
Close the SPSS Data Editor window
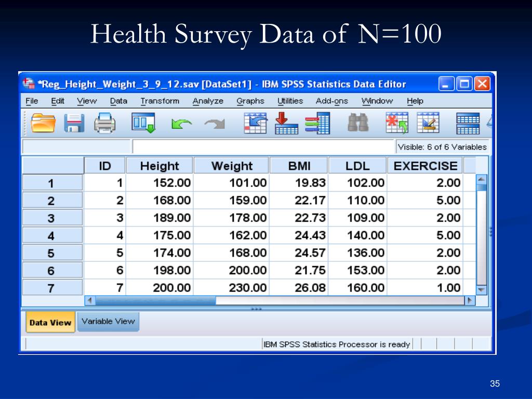coord(482,84)
